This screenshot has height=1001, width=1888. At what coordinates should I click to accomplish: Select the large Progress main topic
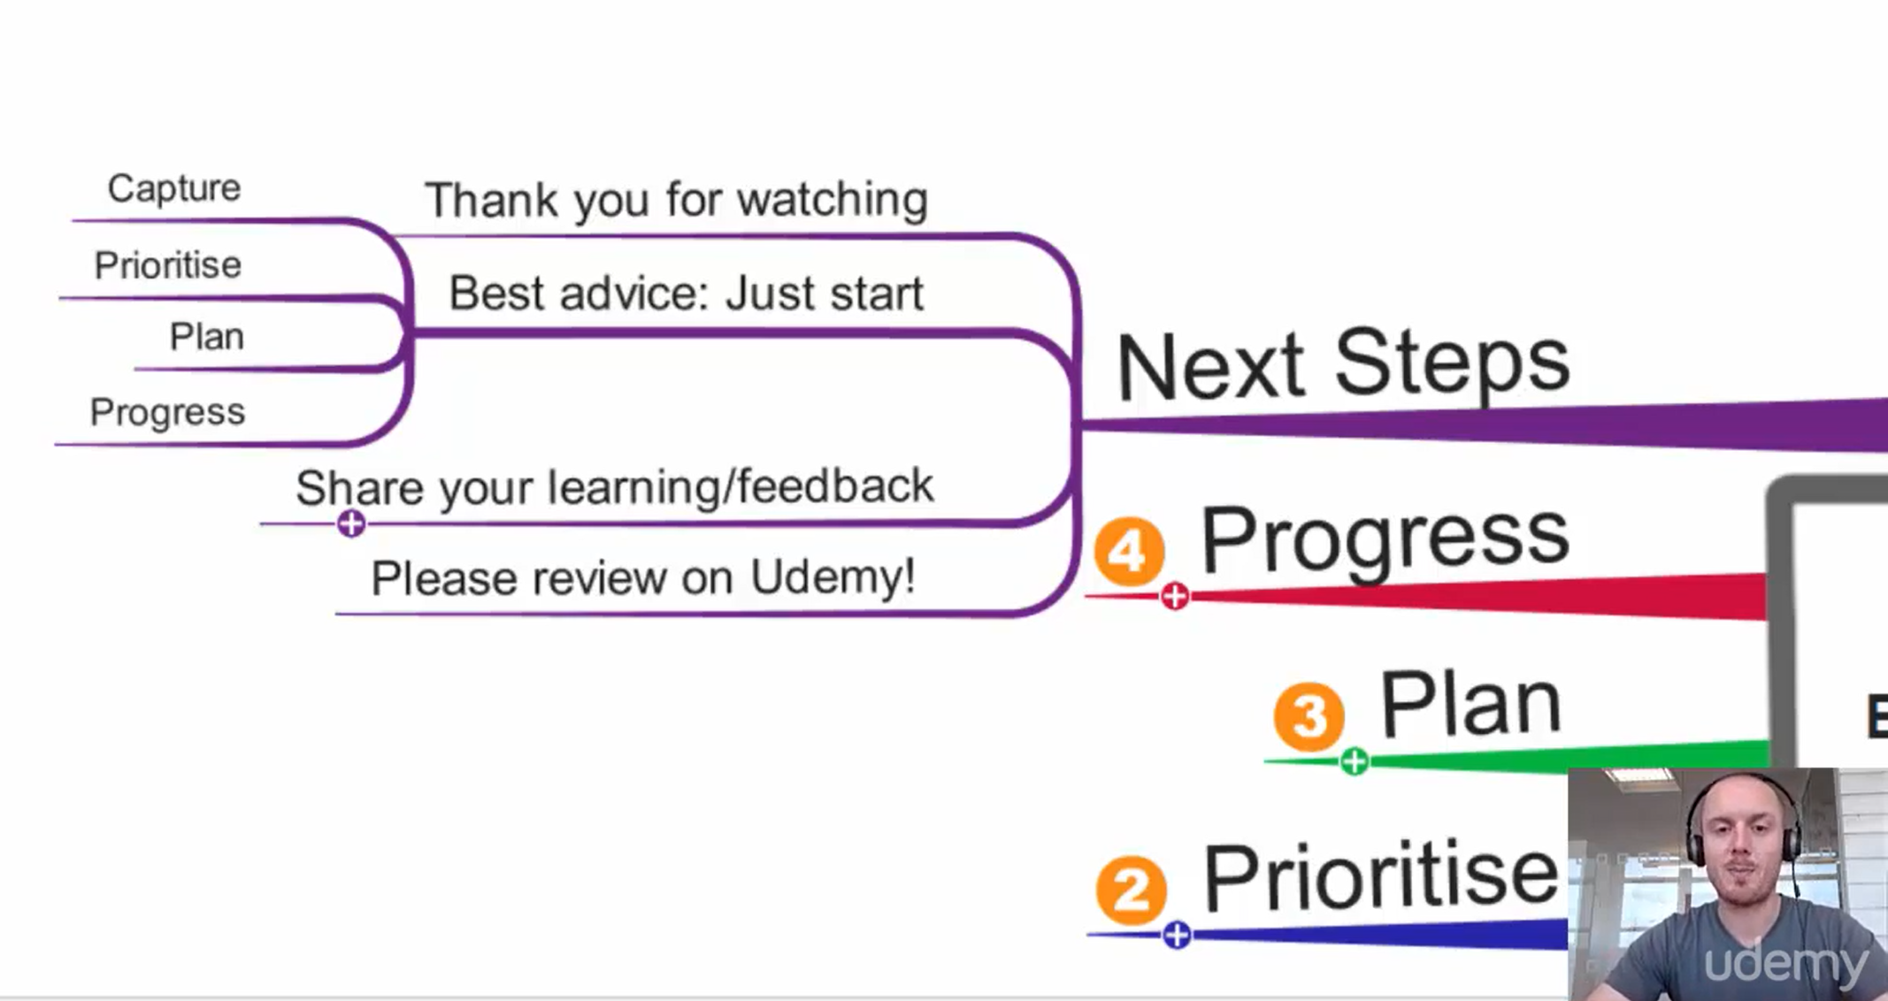click(x=1385, y=538)
